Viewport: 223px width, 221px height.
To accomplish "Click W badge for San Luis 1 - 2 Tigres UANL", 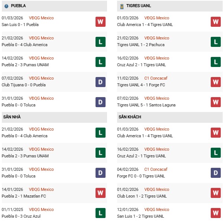I will tap(216, 213).
